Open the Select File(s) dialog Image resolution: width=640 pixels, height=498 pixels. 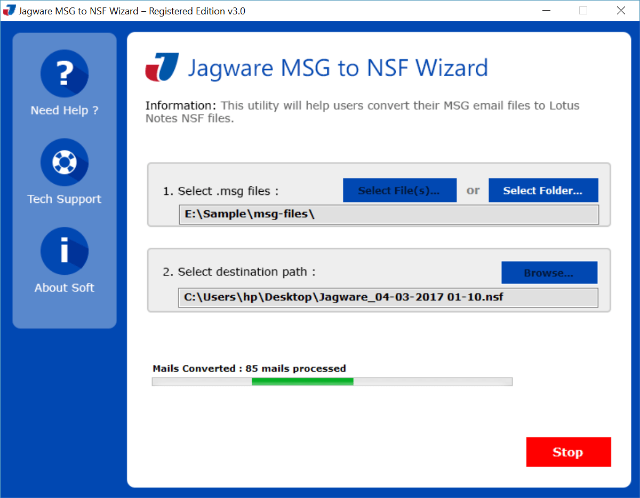click(399, 190)
